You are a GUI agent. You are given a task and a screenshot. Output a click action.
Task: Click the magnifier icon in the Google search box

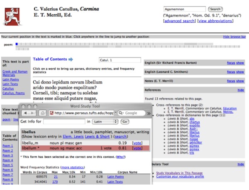pyautogui.click(x=121, y=113)
